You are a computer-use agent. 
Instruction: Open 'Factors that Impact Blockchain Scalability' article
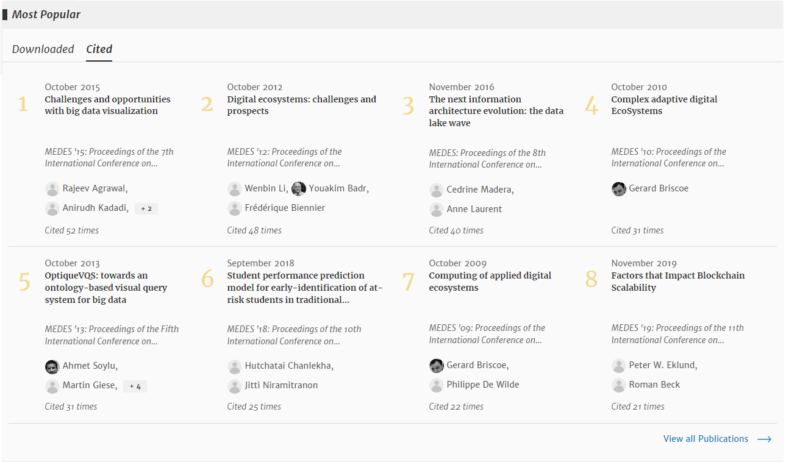[x=677, y=282]
